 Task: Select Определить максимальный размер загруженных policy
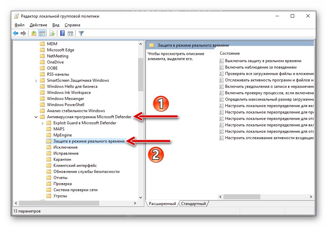(267, 99)
